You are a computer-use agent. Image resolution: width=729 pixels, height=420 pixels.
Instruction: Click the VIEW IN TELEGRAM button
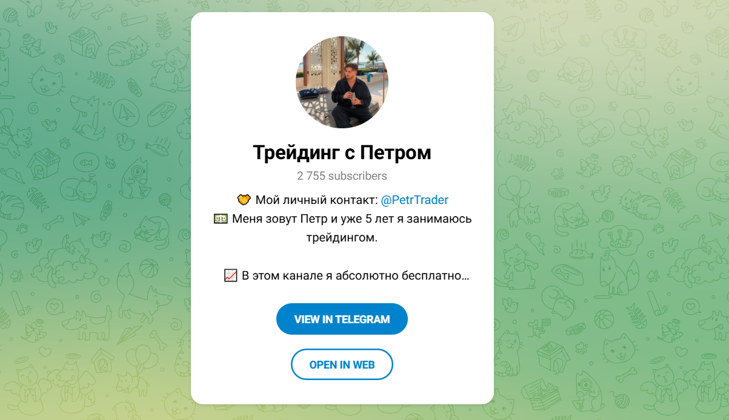click(342, 319)
